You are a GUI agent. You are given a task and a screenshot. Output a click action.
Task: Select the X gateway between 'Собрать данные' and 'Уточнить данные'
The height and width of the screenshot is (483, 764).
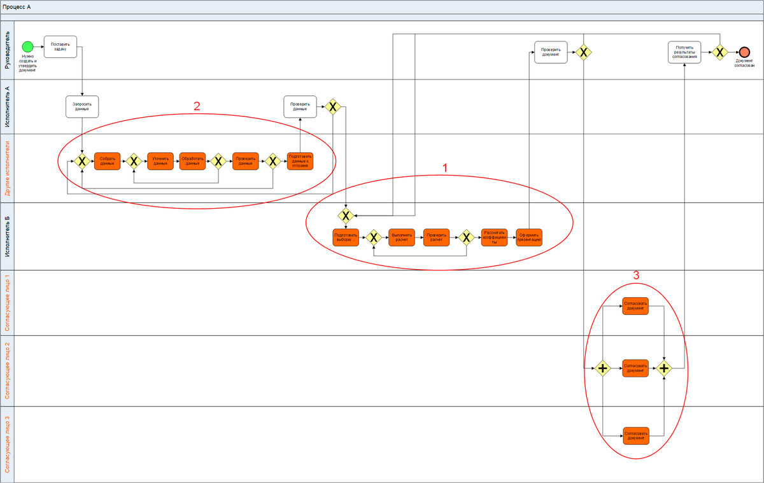click(x=134, y=161)
